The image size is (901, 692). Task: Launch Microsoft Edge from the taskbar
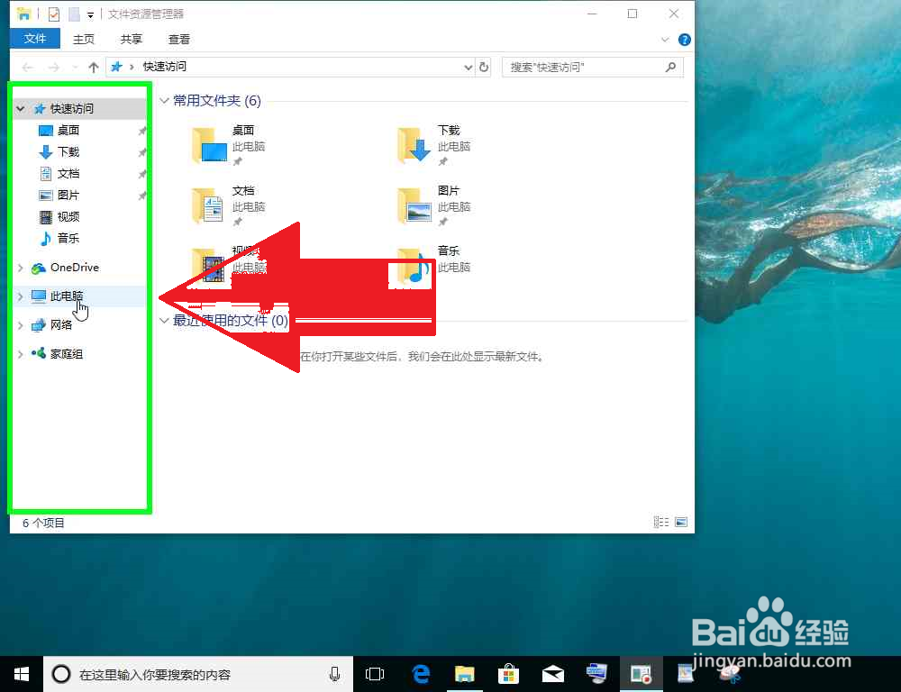420,673
